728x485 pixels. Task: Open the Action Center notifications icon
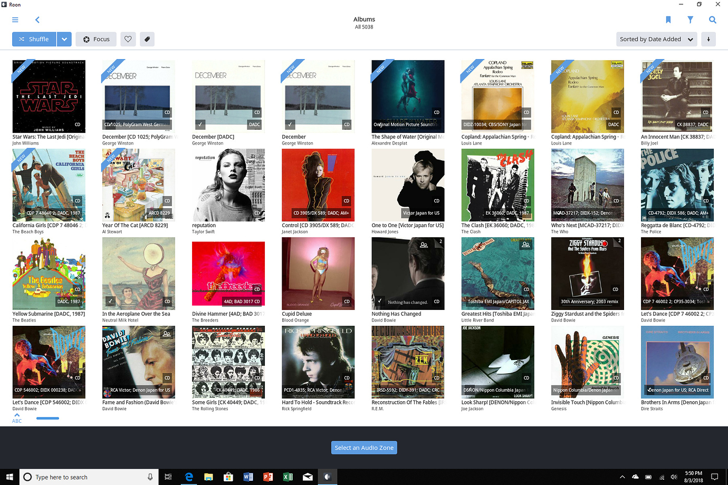click(x=715, y=477)
